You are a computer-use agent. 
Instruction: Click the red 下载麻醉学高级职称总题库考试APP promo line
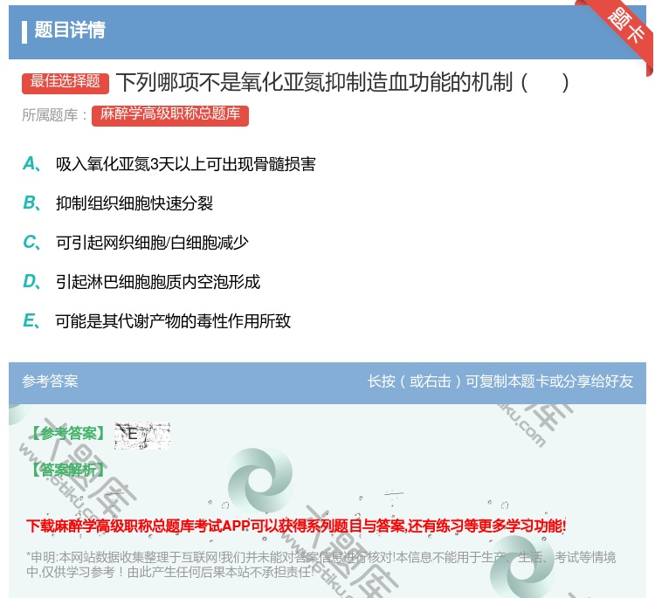tap(296, 526)
